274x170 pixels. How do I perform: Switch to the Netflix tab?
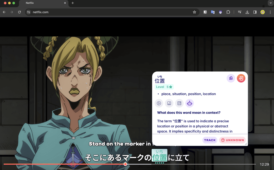pyautogui.click(x=43, y=3)
